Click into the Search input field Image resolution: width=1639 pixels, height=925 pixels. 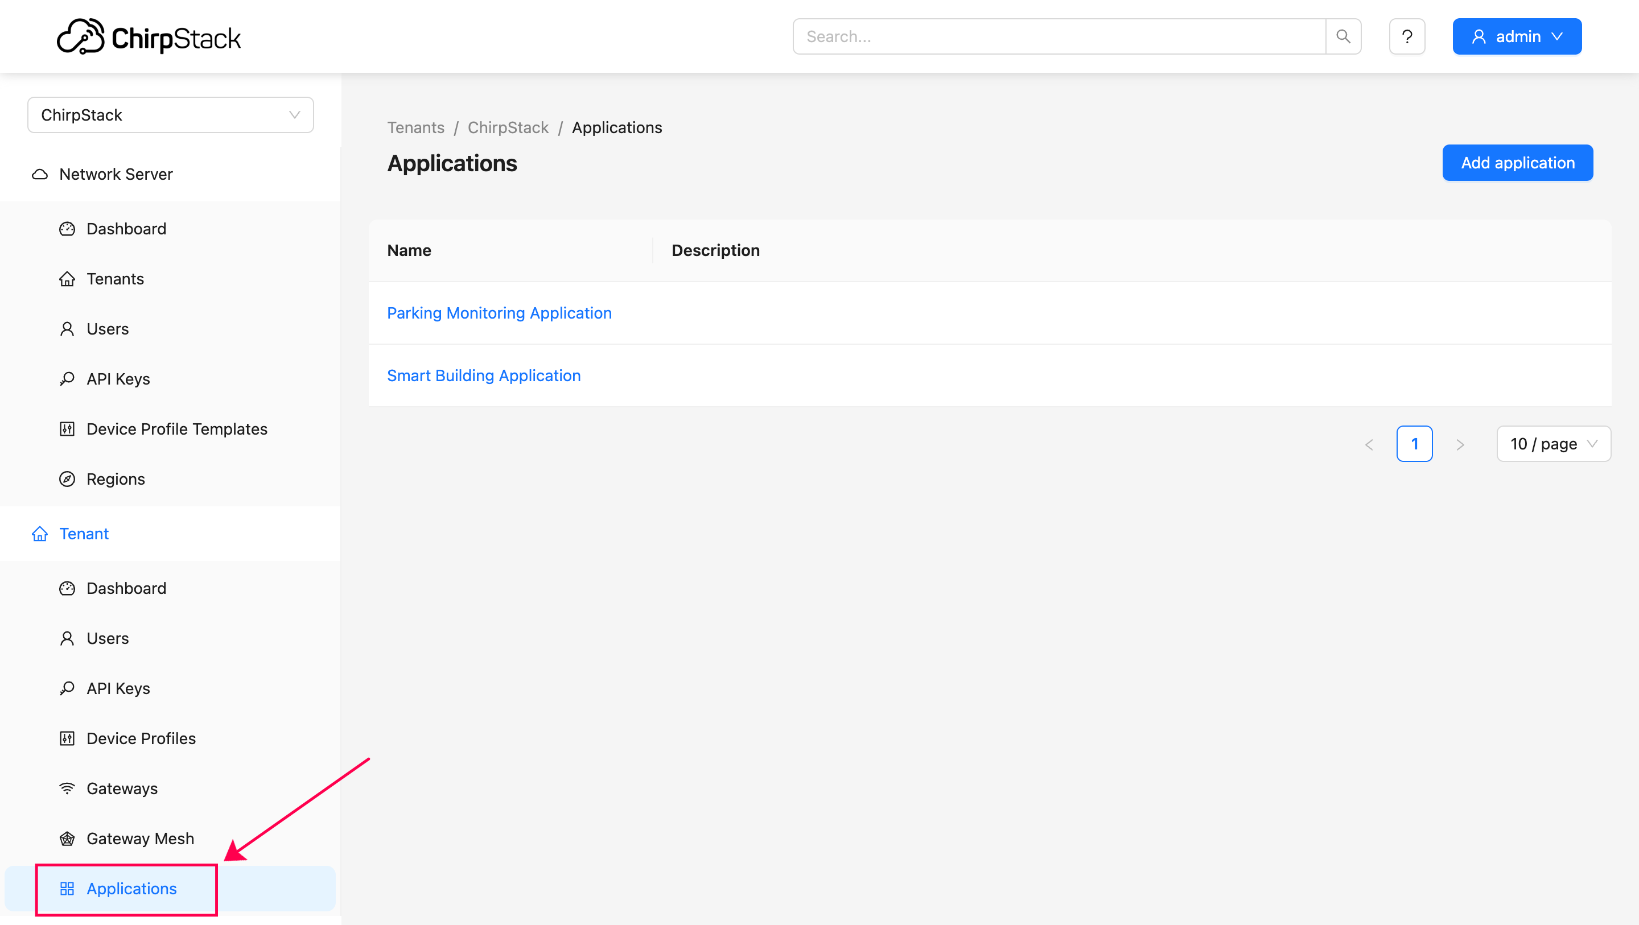coord(1059,36)
